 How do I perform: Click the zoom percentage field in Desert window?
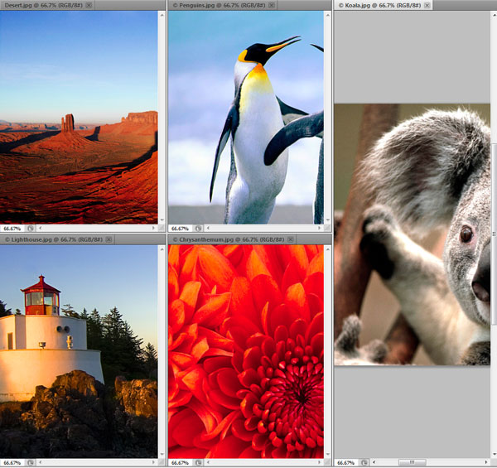[x=12, y=228]
